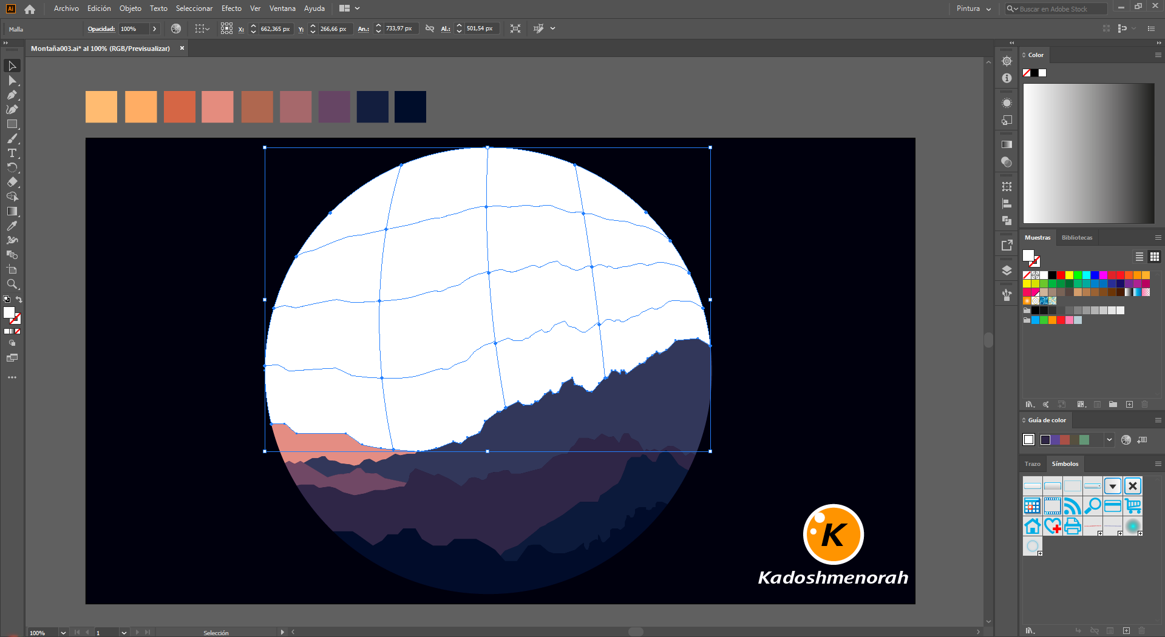Click the Recolor Artwork wheel icon
The image size is (1165, 637).
click(176, 29)
